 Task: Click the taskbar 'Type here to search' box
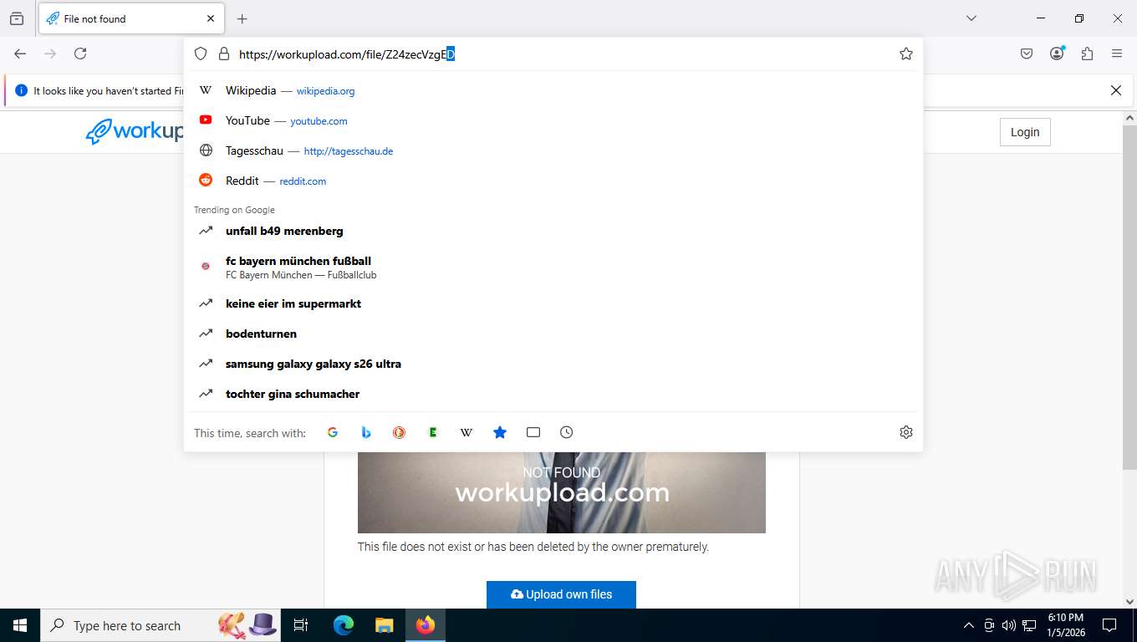161,625
